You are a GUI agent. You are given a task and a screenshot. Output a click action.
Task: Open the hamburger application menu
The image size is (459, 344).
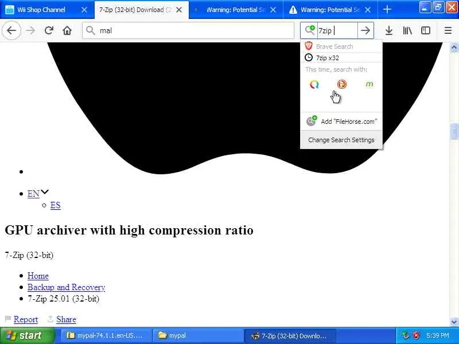pyautogui.click(x=448, y=30)
